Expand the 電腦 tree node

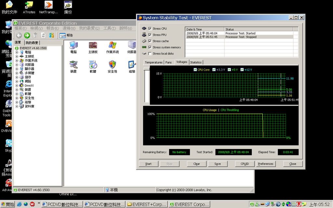17,52
